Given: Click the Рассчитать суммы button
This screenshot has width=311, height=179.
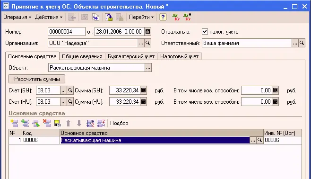Looking at the screenshot, I should (37, 79).
